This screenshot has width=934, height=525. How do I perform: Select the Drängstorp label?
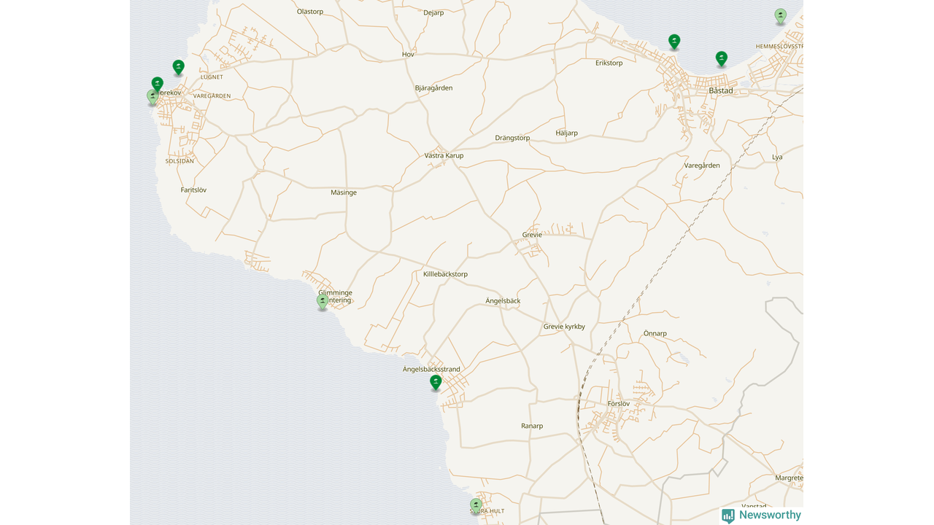coord(512,138)
